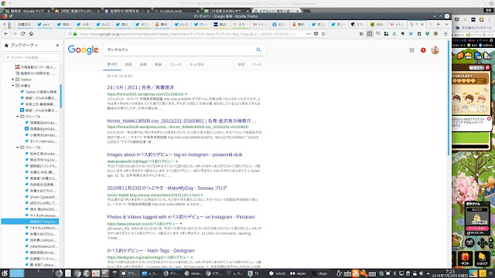Select the highlighted blue bookmark row

(30, 222)
